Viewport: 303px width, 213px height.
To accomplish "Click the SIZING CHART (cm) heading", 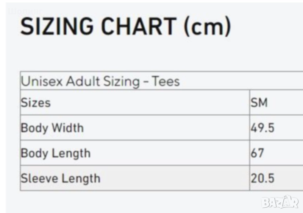I will (125, 27).
